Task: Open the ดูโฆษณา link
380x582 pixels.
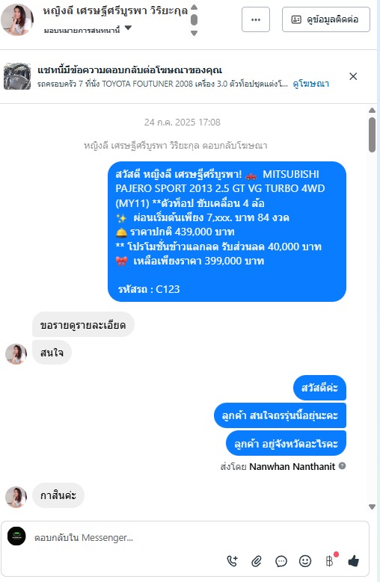Action: pos(310,84)
